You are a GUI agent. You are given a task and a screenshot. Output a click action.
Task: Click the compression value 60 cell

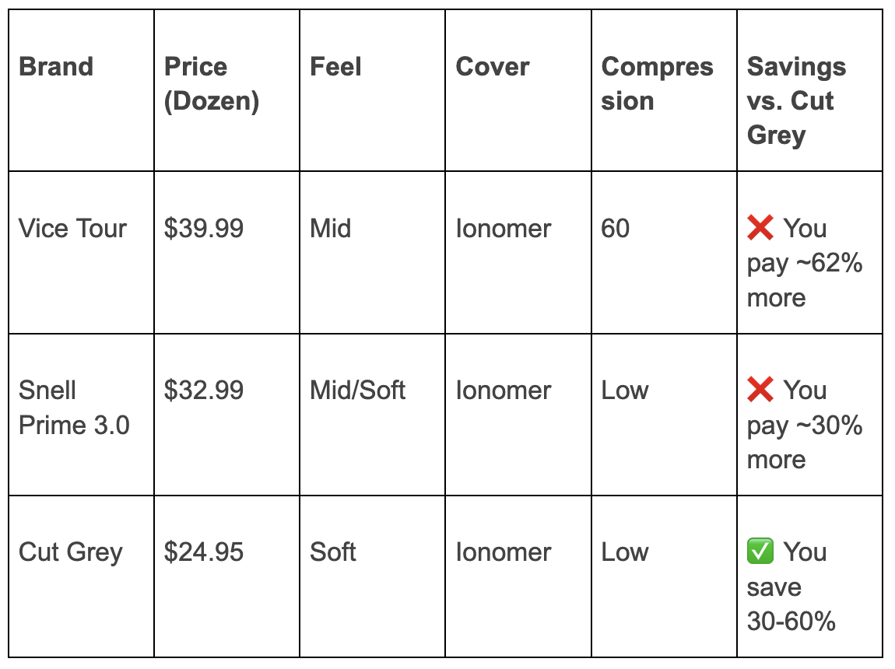664,253
